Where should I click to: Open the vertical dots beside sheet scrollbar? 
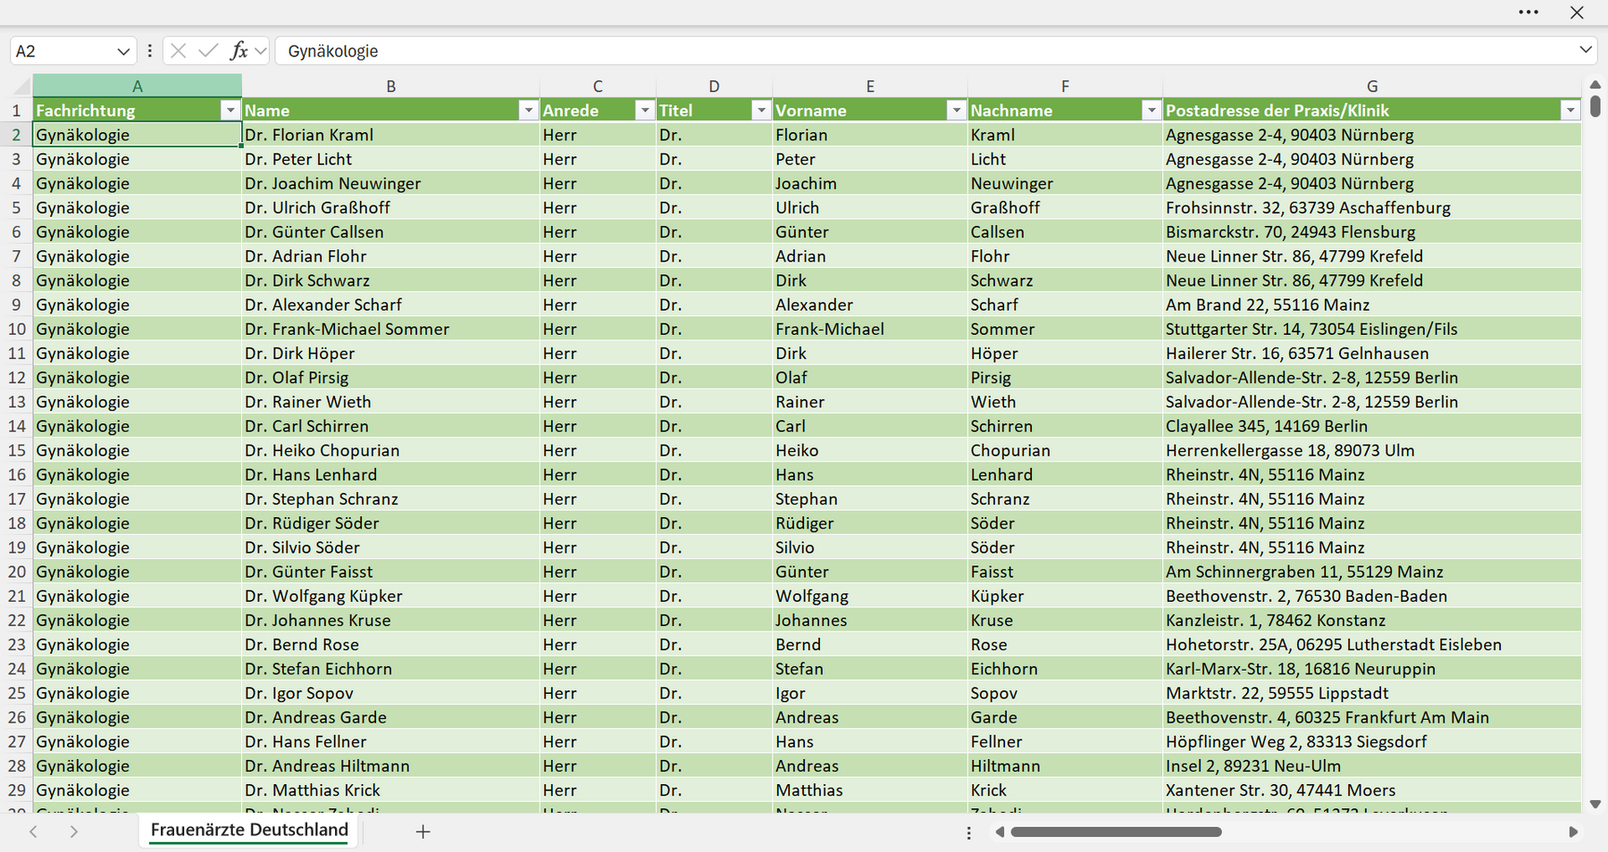(969, 832)
